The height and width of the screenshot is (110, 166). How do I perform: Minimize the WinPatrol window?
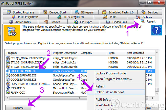[143, 3]
